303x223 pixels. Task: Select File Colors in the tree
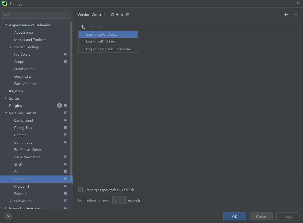coord(22,54)
